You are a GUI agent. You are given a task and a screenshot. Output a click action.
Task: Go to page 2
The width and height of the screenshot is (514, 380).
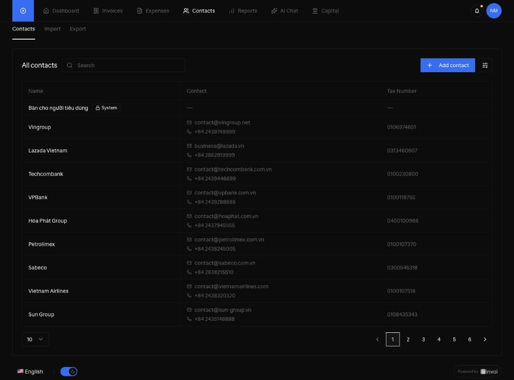408,339
